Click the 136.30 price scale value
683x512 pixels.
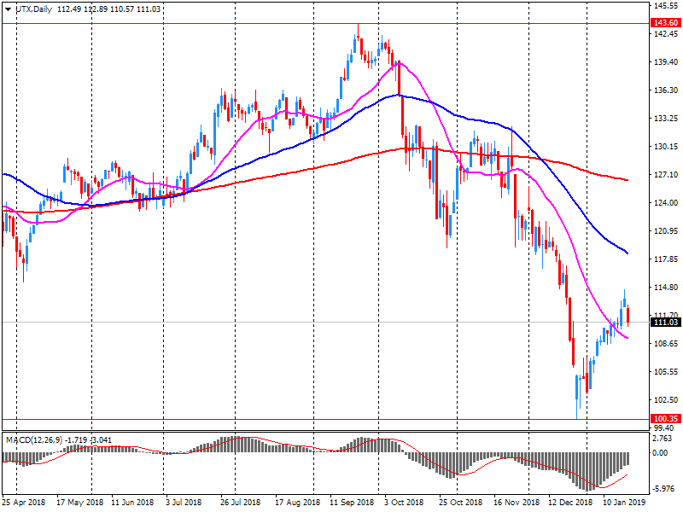667,90
